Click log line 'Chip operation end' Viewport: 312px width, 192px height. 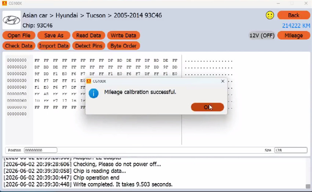[96, 177]
